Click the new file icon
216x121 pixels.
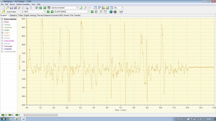click(3, 8)
